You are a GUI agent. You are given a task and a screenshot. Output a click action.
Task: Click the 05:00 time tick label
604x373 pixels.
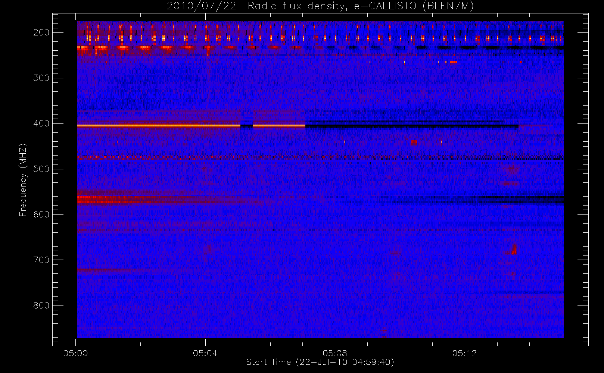tap(76, 353)
